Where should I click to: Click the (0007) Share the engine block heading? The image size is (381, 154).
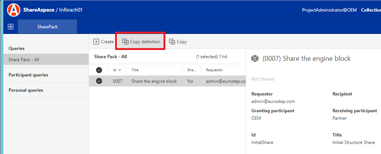(307, 59)
